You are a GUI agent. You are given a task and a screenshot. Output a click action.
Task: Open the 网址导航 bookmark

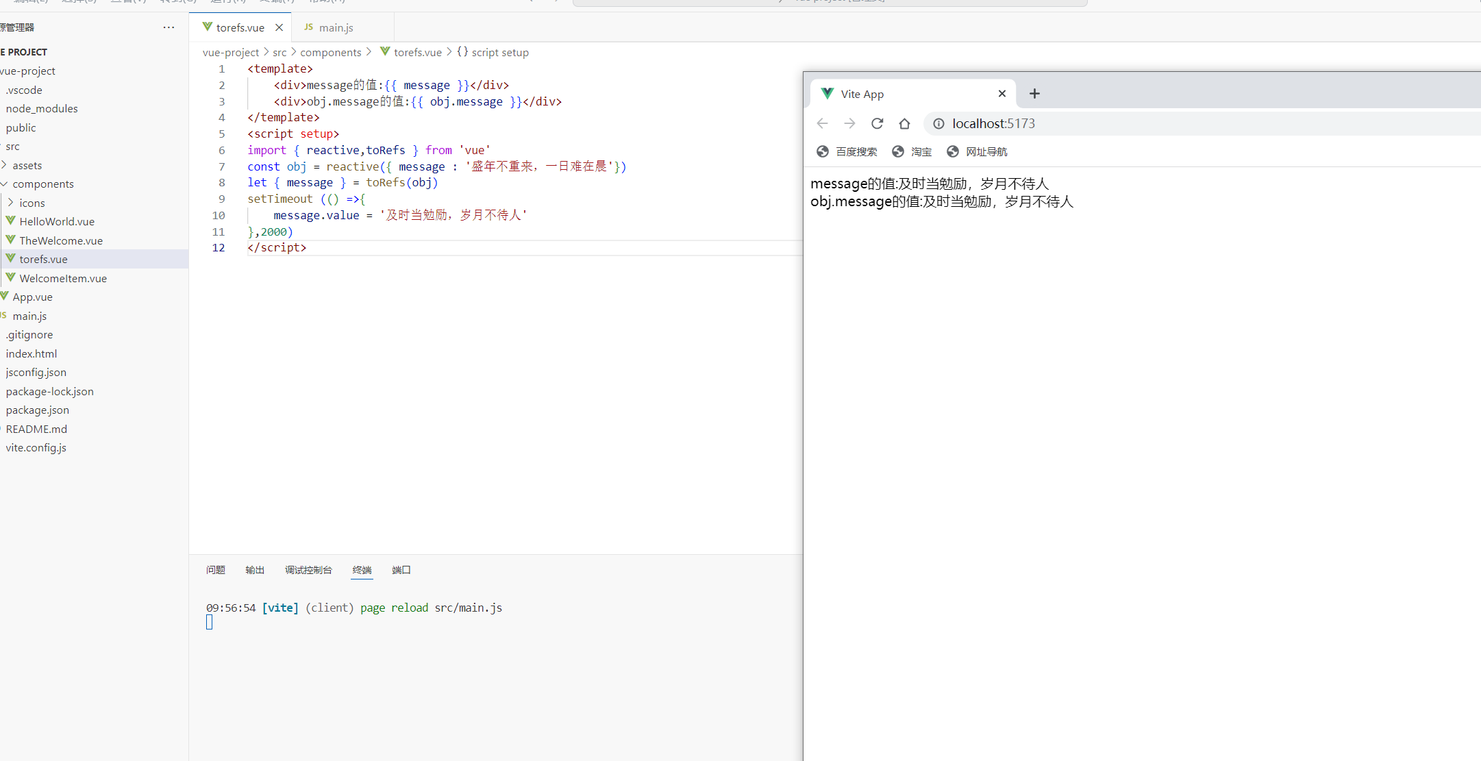click(x=977, y=151)
